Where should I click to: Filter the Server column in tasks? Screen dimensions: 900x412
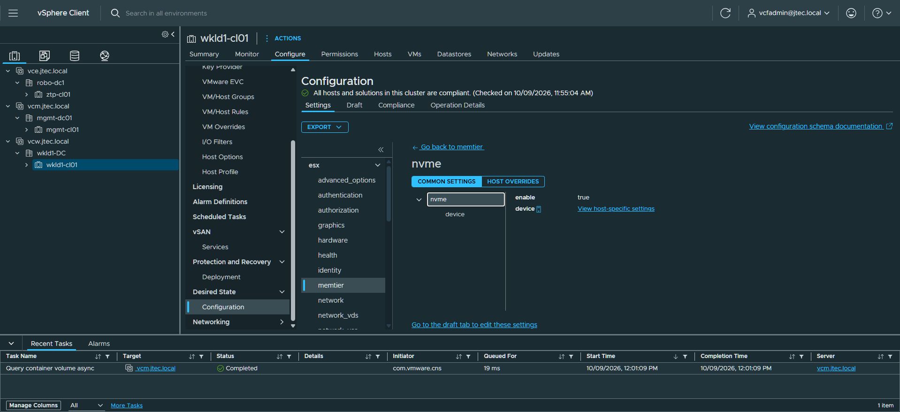pyautogui.click(x=890, y=357)
